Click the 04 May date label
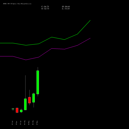Image resolution: width=129 pixels, height=129 pixels. (x=25, y=123)
